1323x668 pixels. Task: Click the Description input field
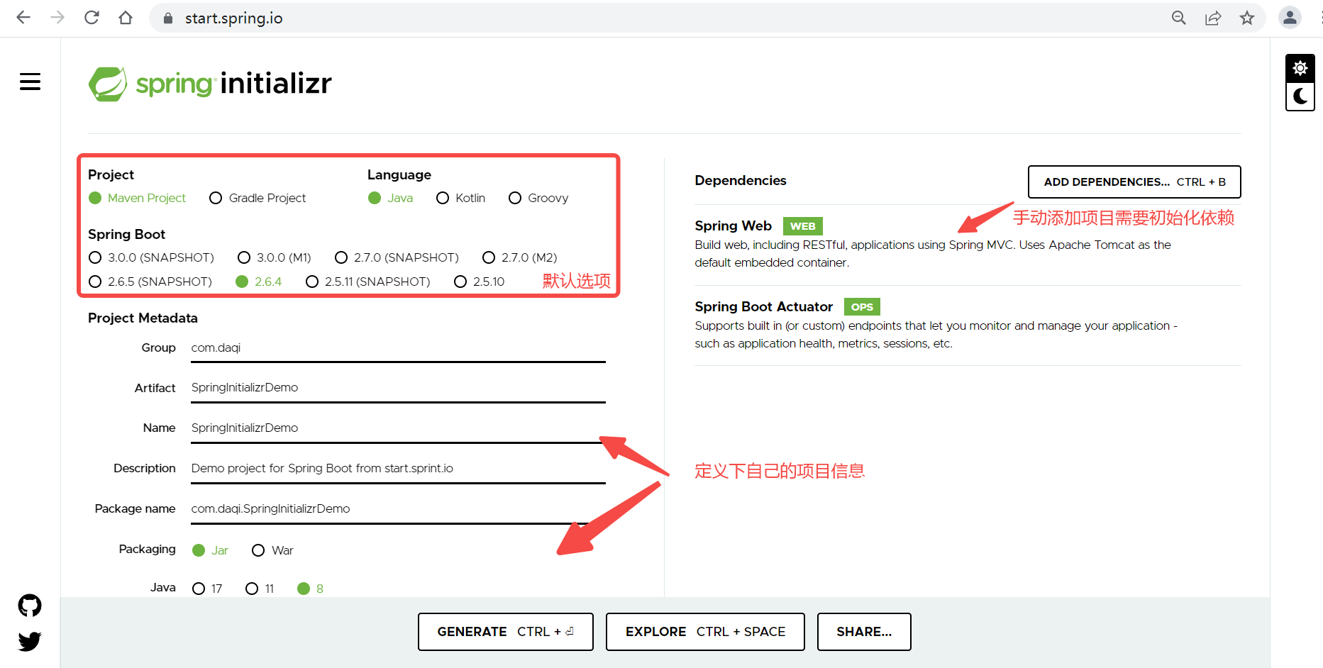(x=398, y=469)
